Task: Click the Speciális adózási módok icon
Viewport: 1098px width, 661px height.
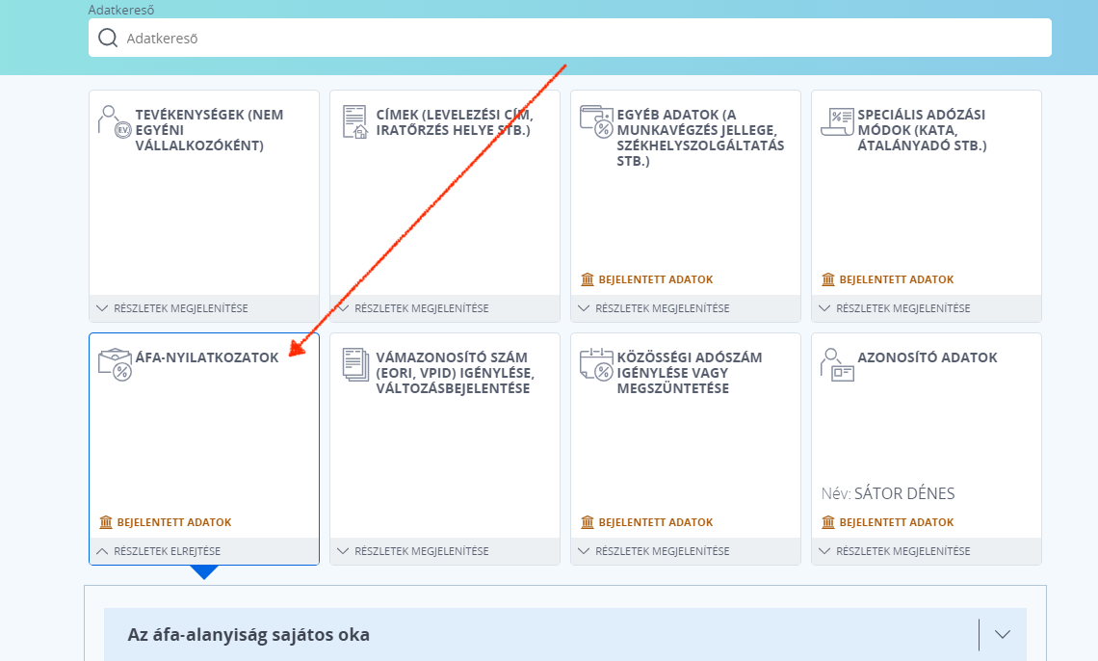Action: coord(837,121)
